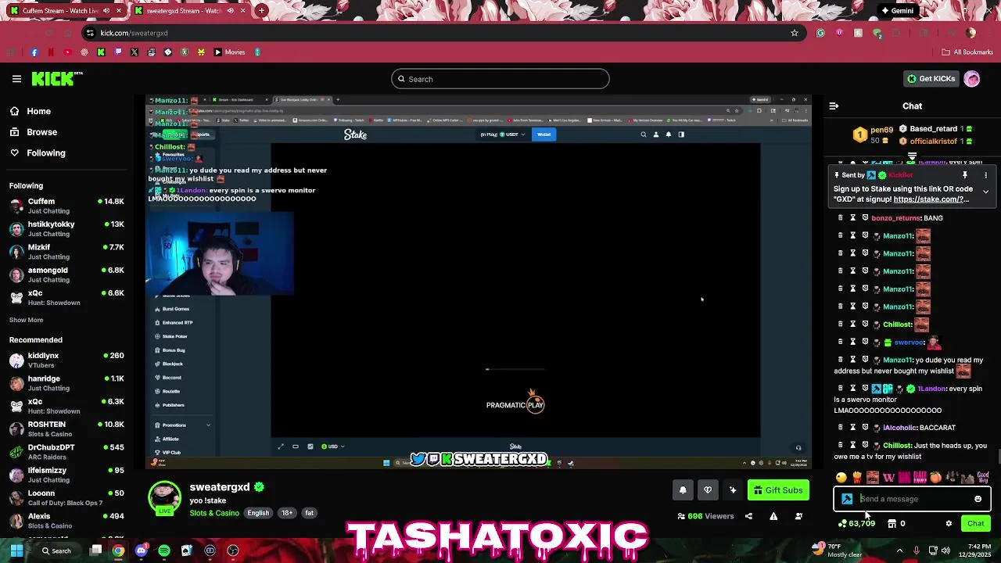The image size is (1001, 563).
Task: Click the English stream tag
Action: pos(258,513)
